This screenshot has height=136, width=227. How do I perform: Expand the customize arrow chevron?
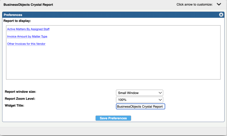[x=219, y=4]
